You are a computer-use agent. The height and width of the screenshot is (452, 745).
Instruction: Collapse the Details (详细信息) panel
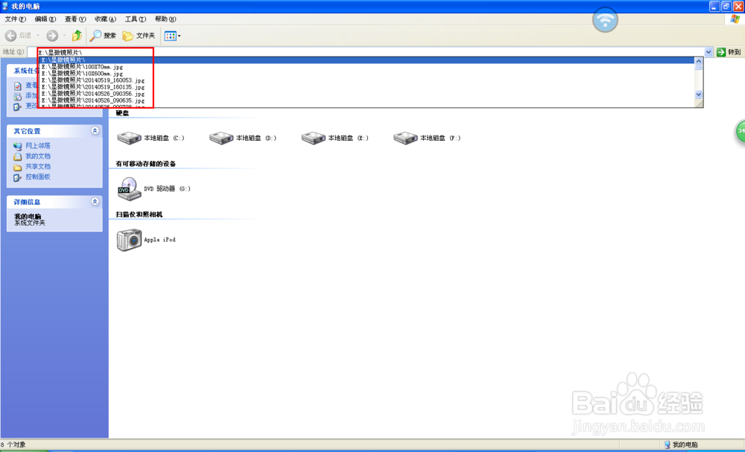click(x=95, y=202)
